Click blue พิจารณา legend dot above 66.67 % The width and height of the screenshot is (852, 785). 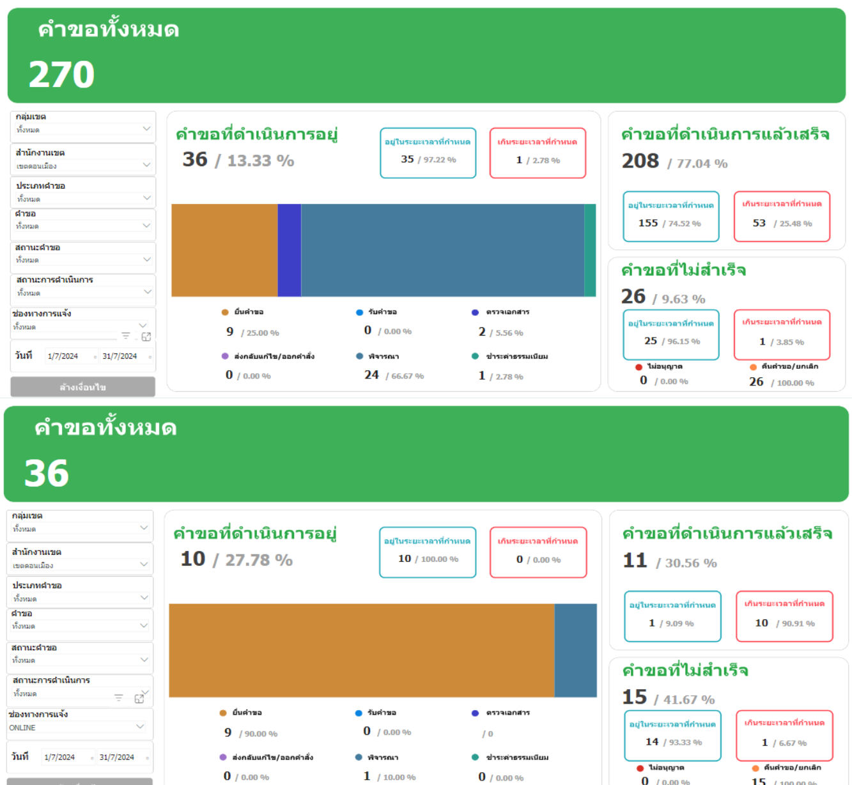(x=359, y=357)
